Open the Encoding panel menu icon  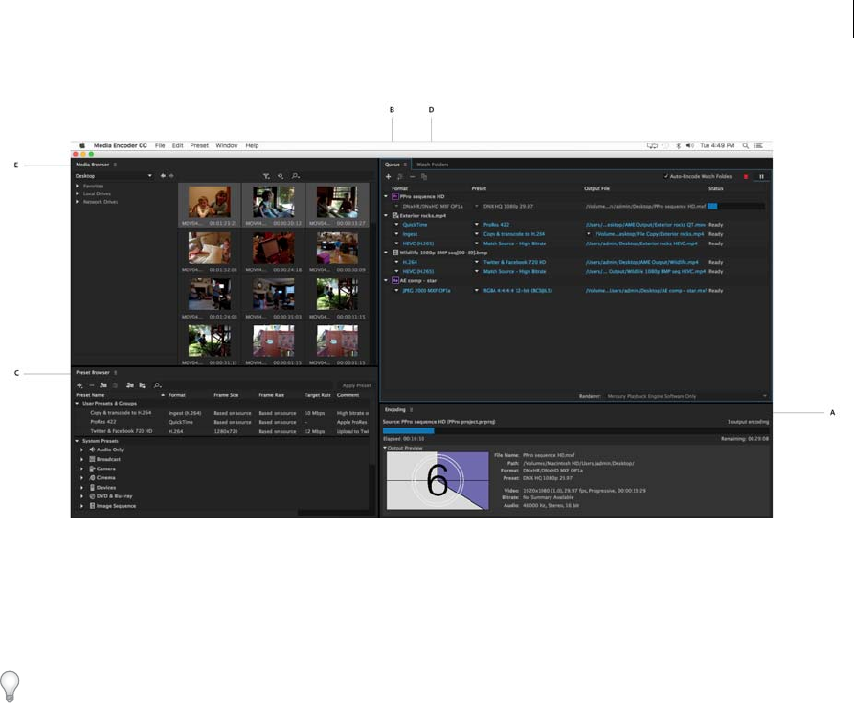point(412,409)
